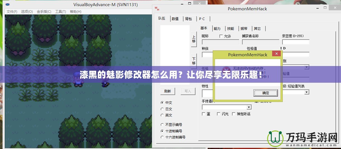Expand the 经验值列表 dropdown
The image size is (341, 149).
tap(307, 92)
